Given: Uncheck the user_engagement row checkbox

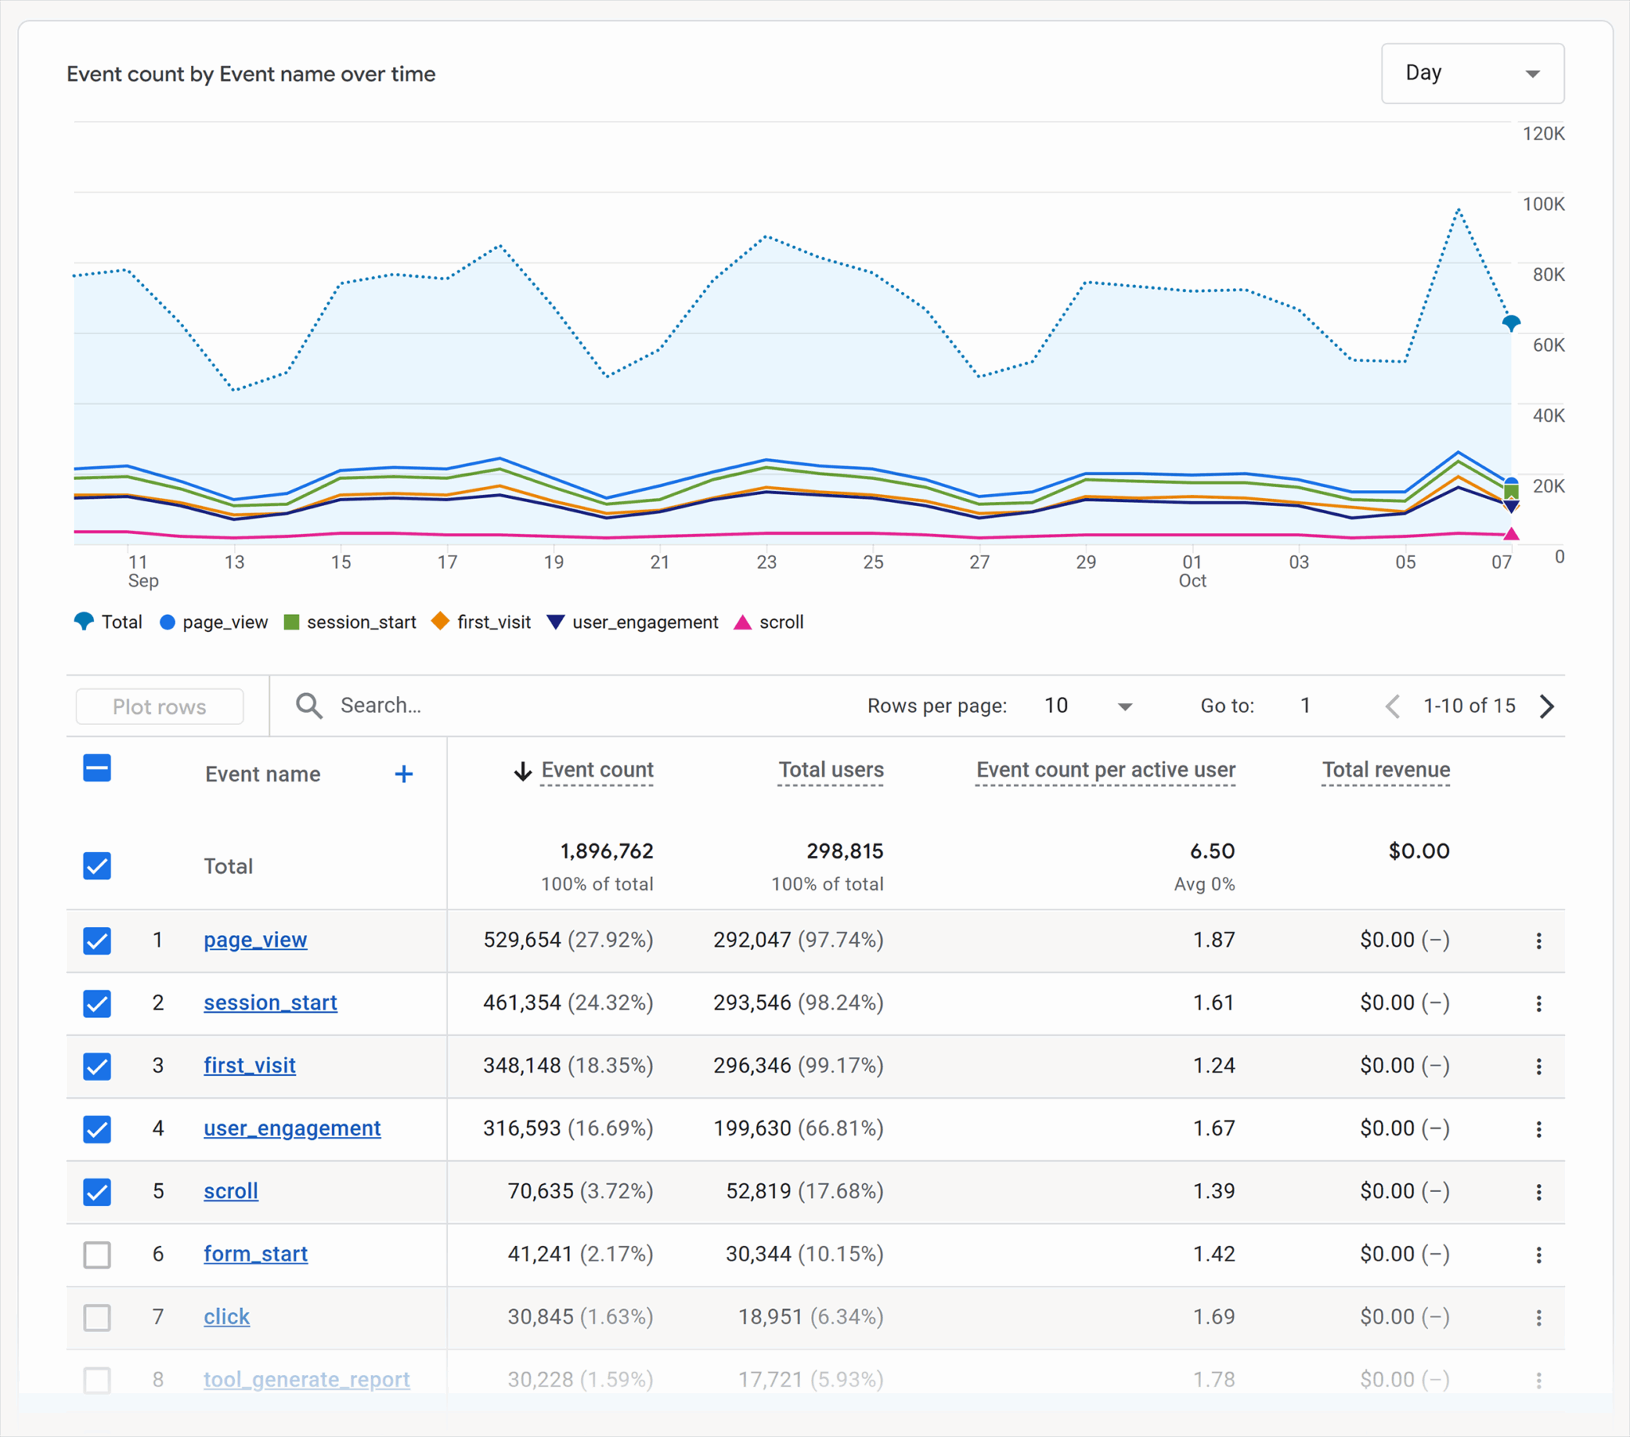Looking at the screenshot, I should 97,1129.
